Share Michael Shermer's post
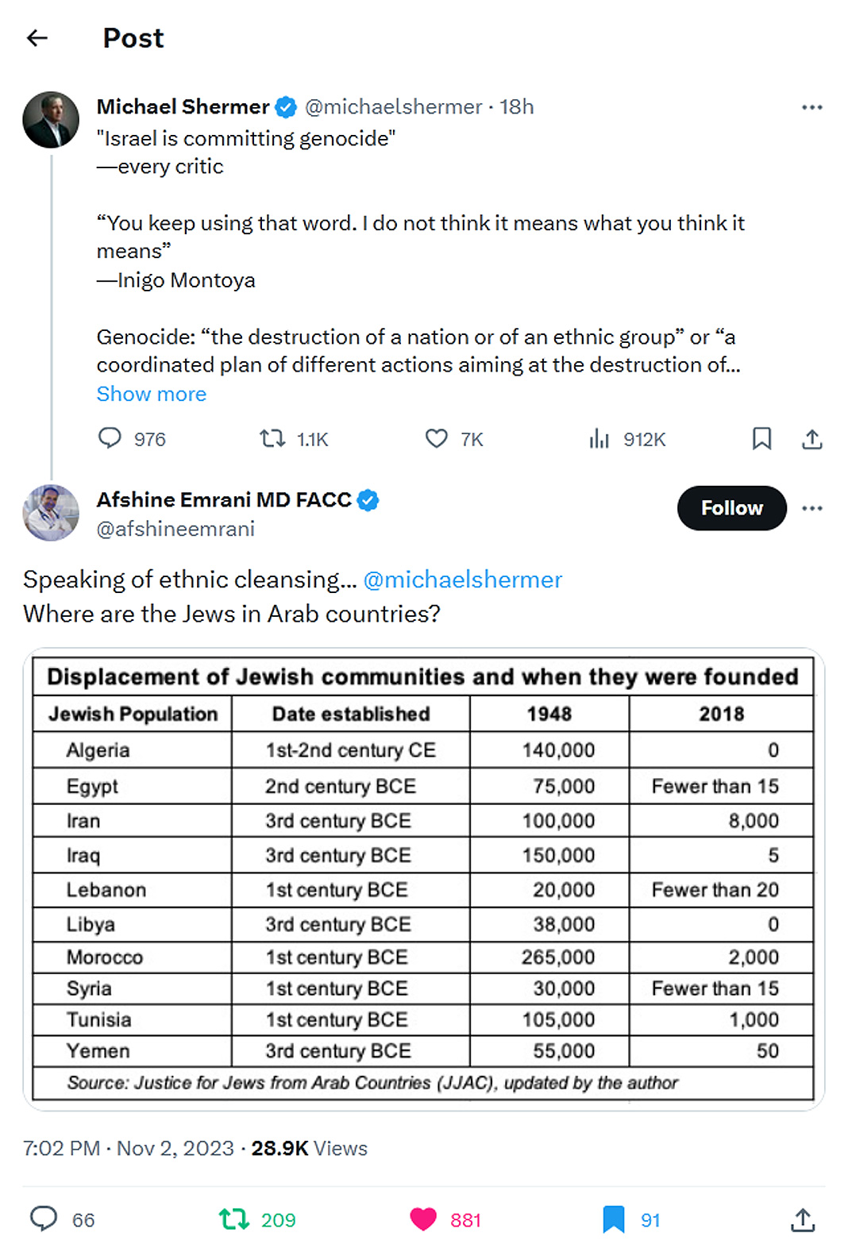Image resolution: width=848 pixels, height=1252 pixels. [811, 438]
